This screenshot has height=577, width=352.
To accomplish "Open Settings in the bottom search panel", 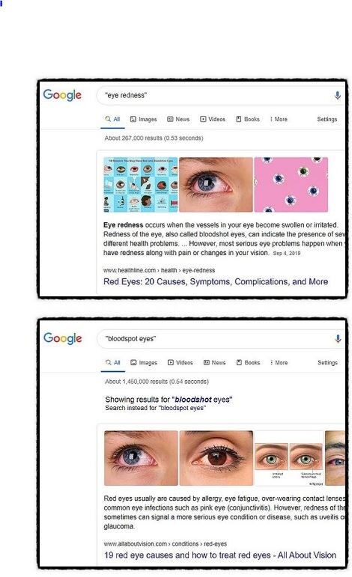I will pos(327,362).
